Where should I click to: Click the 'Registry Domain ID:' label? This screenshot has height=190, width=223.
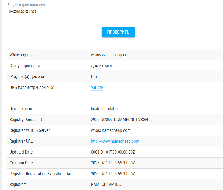[26, 119]
